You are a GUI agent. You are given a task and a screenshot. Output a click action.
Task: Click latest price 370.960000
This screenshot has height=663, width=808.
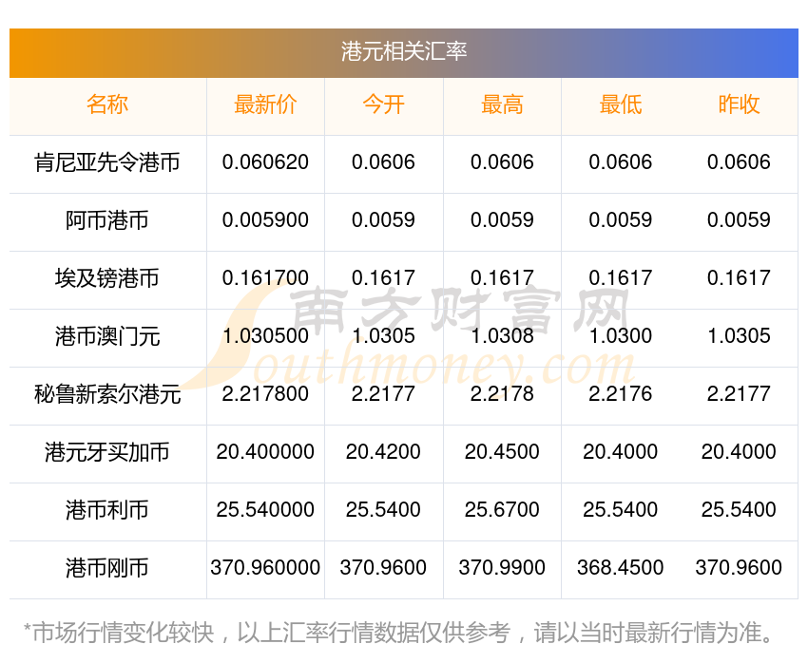coord(265,568)
